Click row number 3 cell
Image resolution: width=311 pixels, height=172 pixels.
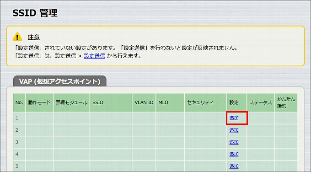(x=19, y=142)
